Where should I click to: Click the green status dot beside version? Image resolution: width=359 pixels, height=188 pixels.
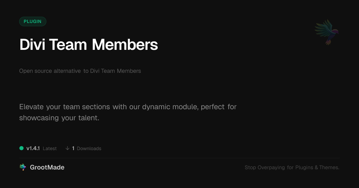pos(22,148)
